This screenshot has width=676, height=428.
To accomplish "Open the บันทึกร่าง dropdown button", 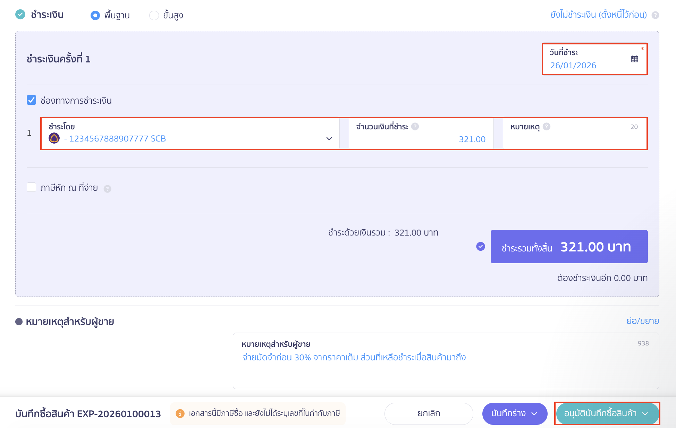I will point(515,413).
